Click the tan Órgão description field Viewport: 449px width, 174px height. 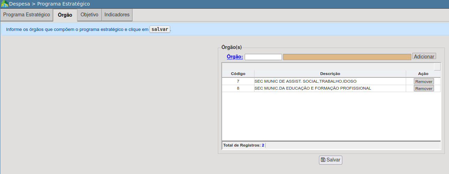click(x=347, y=57)
